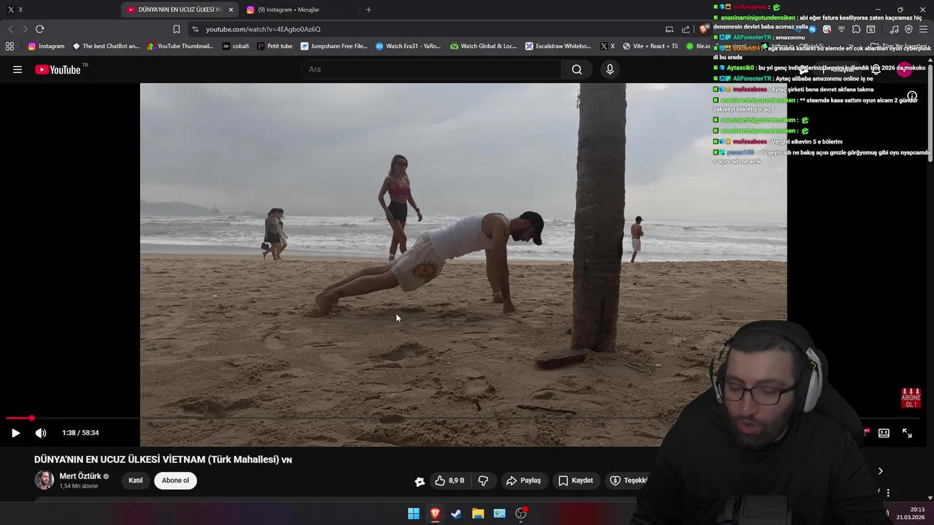This screenshot has width=934, height=525.
Task: Open the Mert Öztürk channel name link
Action: pos(80,476)
